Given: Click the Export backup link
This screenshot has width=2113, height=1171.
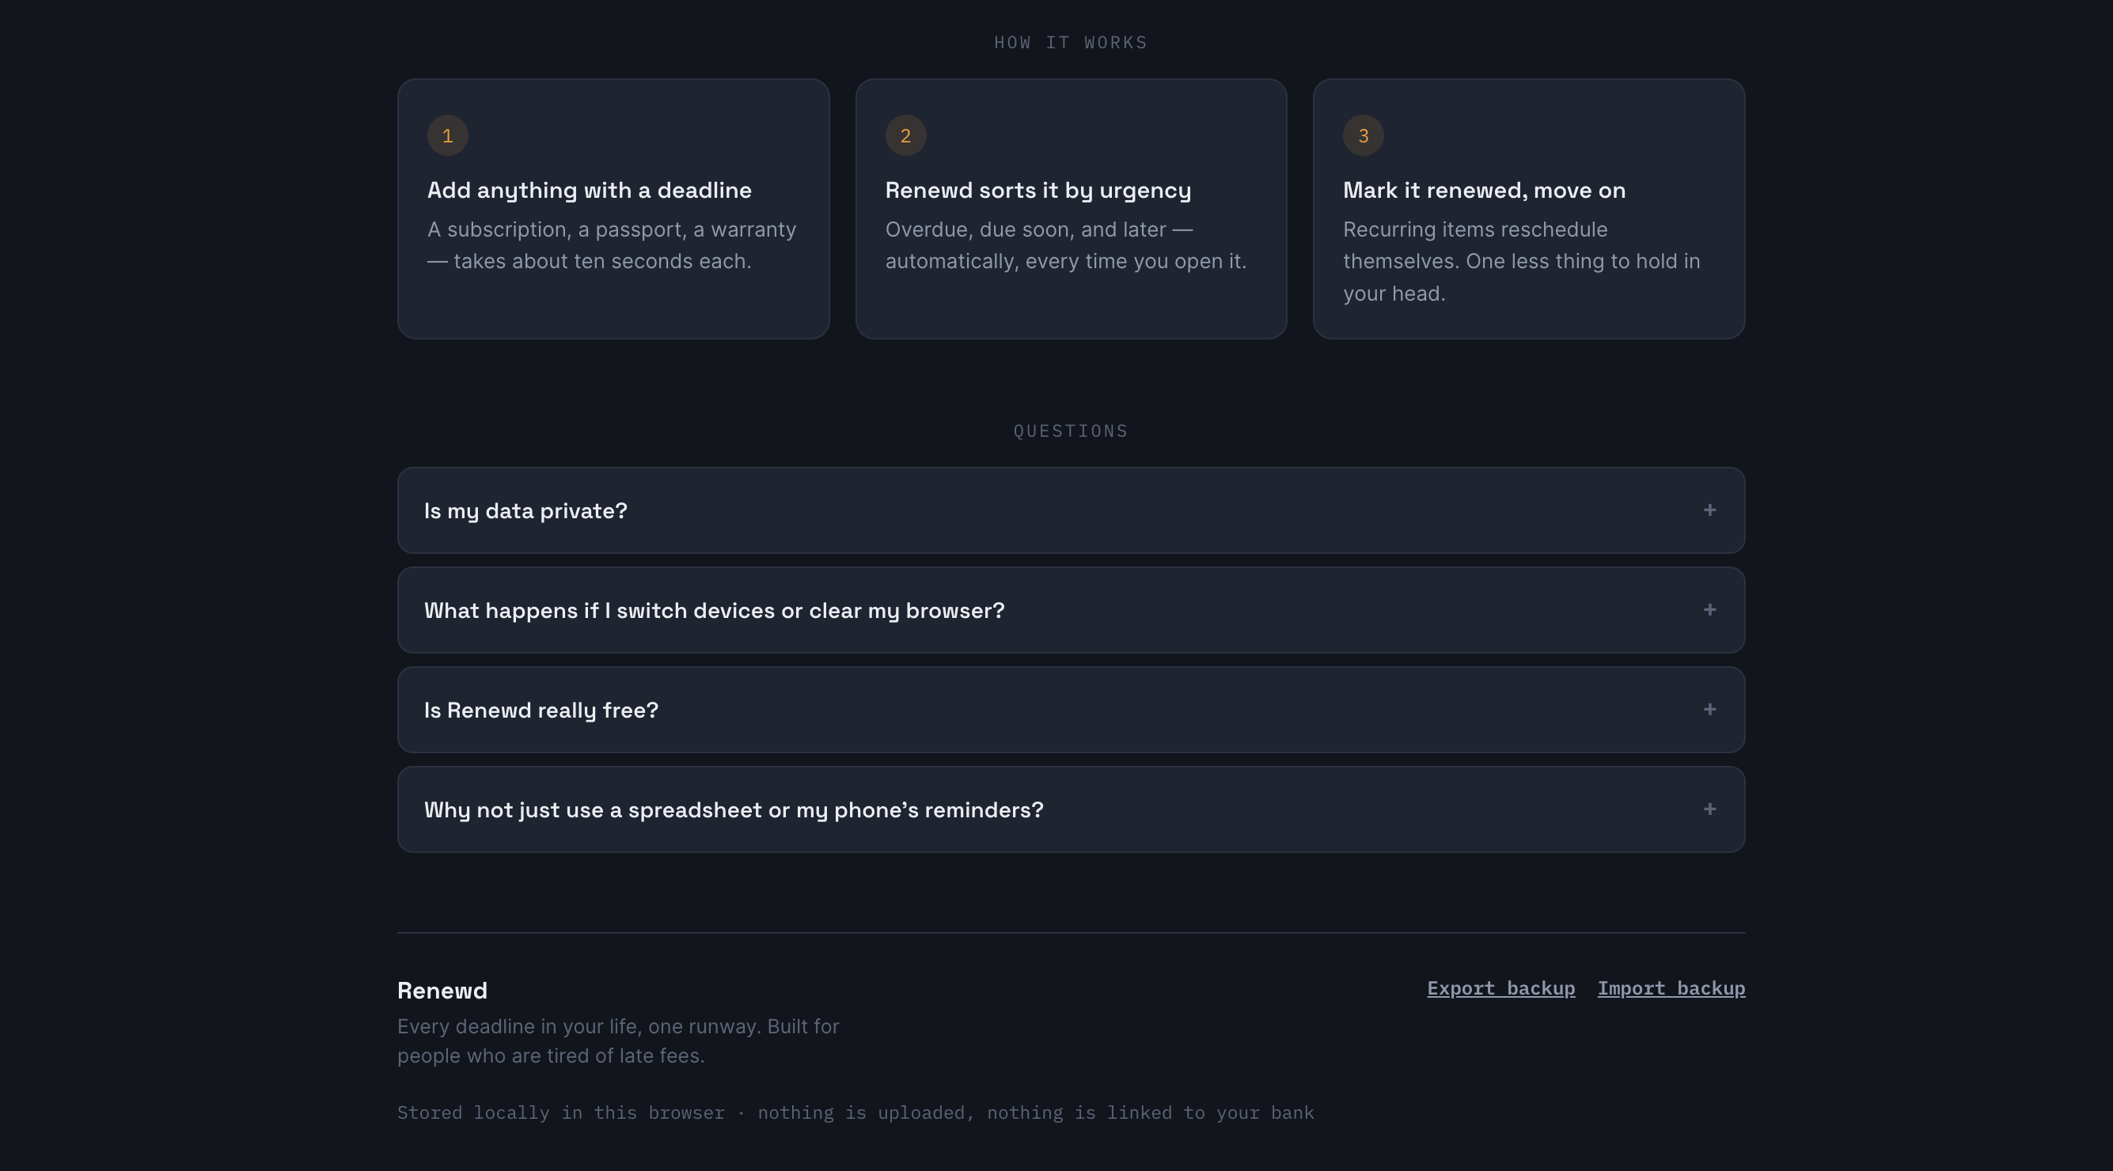Looking at the screenshot, I should point(1500,988).
